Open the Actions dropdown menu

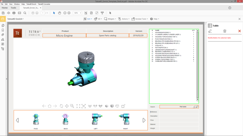click(124, 19)
